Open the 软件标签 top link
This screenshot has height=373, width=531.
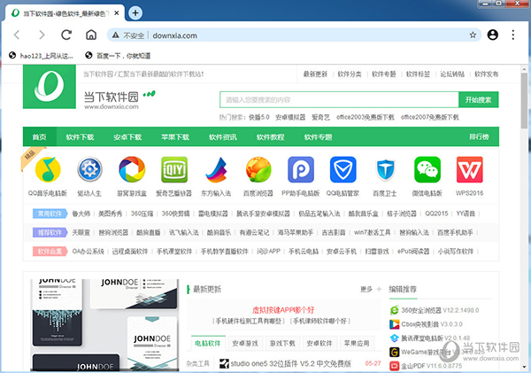click(418, 74)
